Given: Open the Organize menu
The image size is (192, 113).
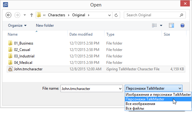Looking at the screenshot, I should coord(17,25).
